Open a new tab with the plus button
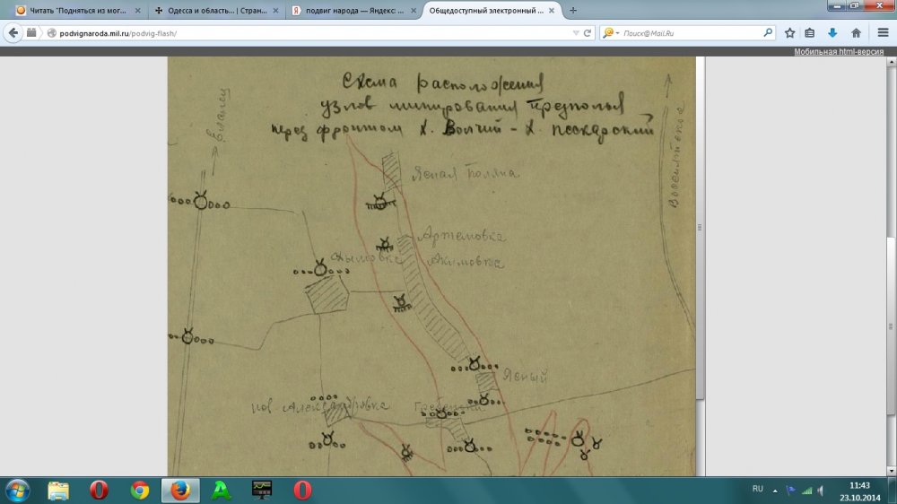This screenshot has height=504, width=897. tap(572, 10)
